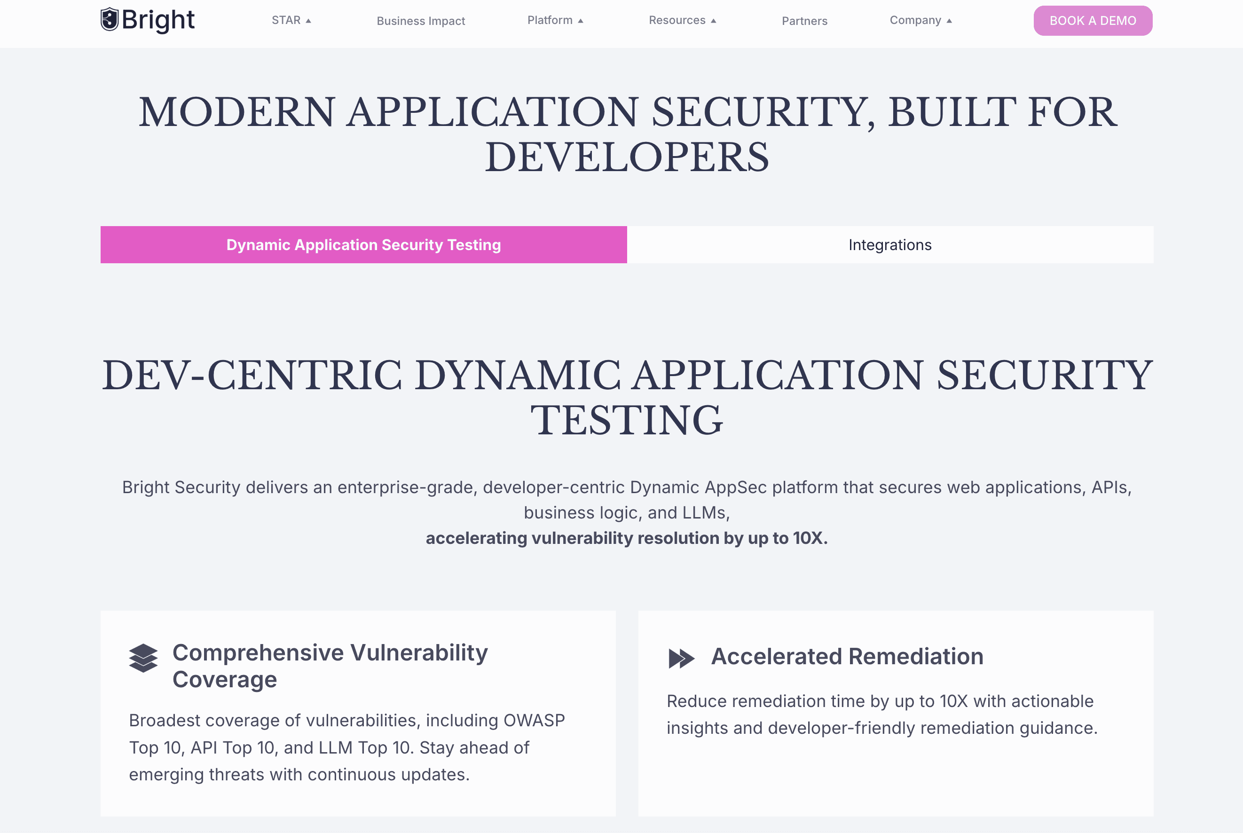Screen dimensions: 1243x833
Task: Open the Business Impact menu item
Action: (x=420, y=21)
